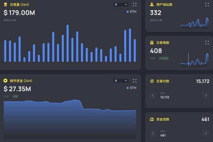Open the 月 period dropdown for 做市资金
The image size is (213, 142).
pos(121,81)
